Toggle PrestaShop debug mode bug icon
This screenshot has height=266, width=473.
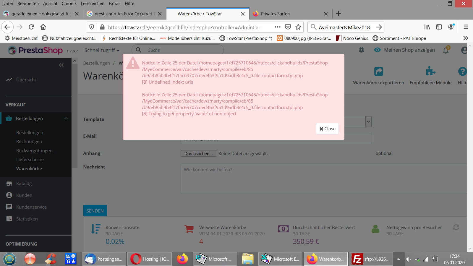(361, 50)
